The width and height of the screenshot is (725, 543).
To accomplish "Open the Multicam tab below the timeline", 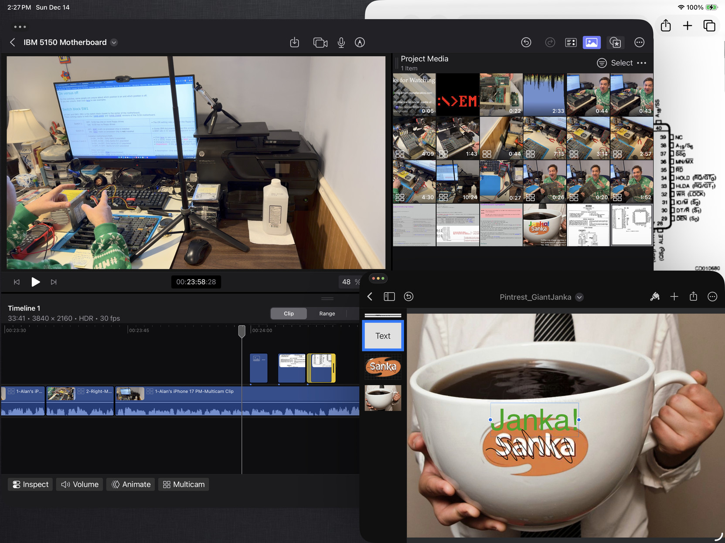I will pyautogui.click(x=184, y=485).
